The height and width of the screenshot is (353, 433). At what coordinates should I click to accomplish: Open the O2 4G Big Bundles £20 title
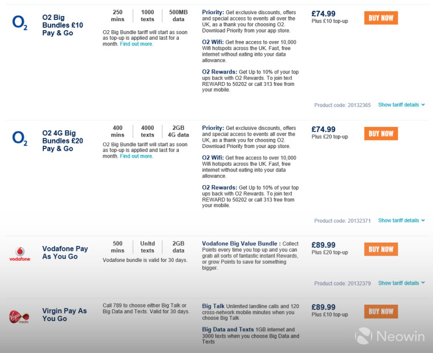coord(63,141)
